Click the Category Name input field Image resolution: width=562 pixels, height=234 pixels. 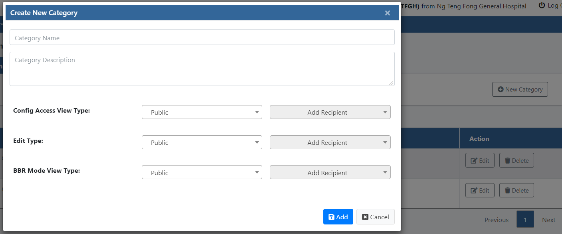(x=202, y=37)
